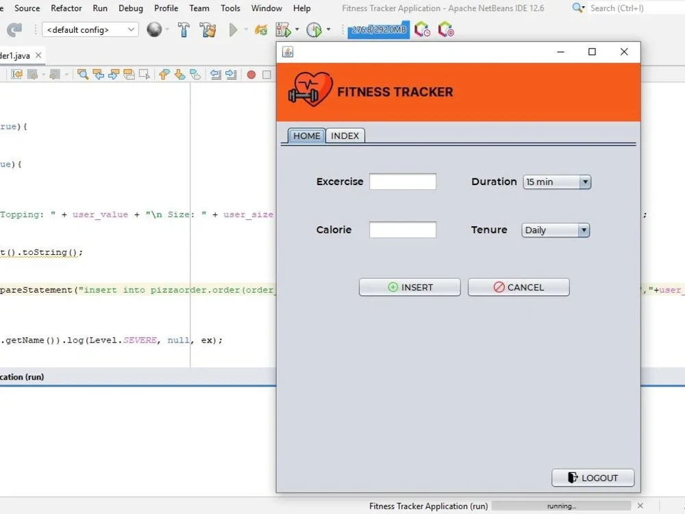
Task: Click the search magnifier icon
Action: click(577, 8)
